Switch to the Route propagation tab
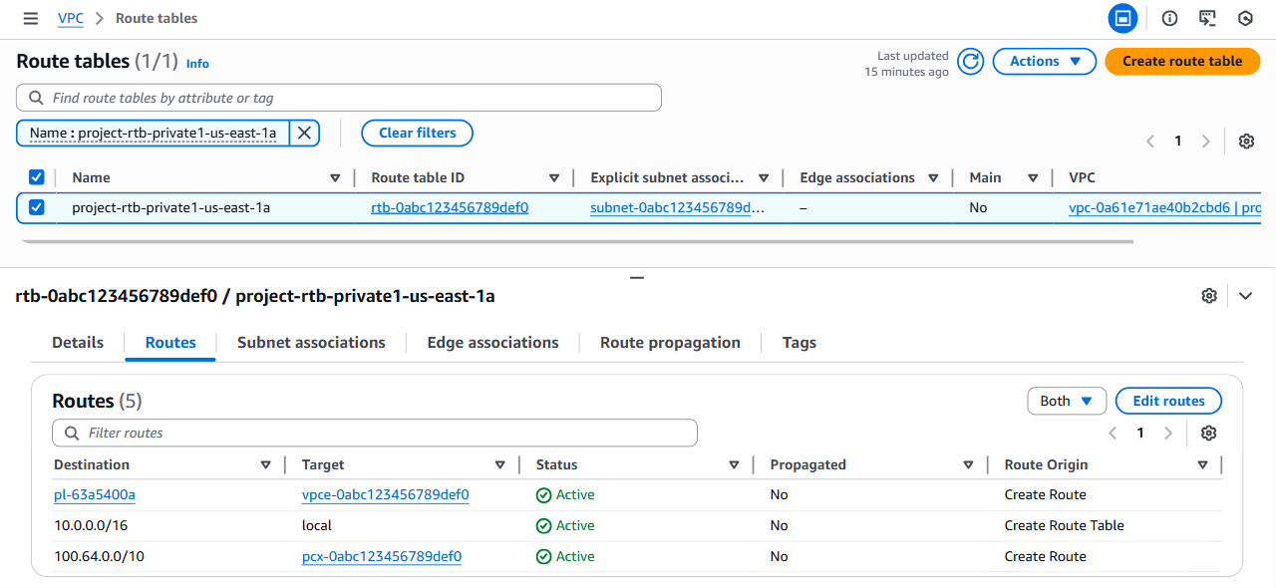Viewport: 1276px width, 588px height. [x=670, y=343]
